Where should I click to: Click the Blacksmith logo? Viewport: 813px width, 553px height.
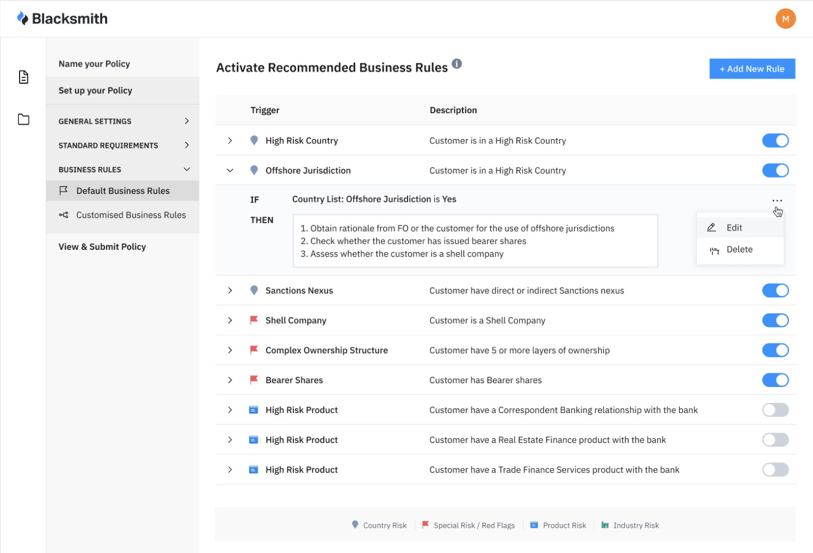point(62,19)
